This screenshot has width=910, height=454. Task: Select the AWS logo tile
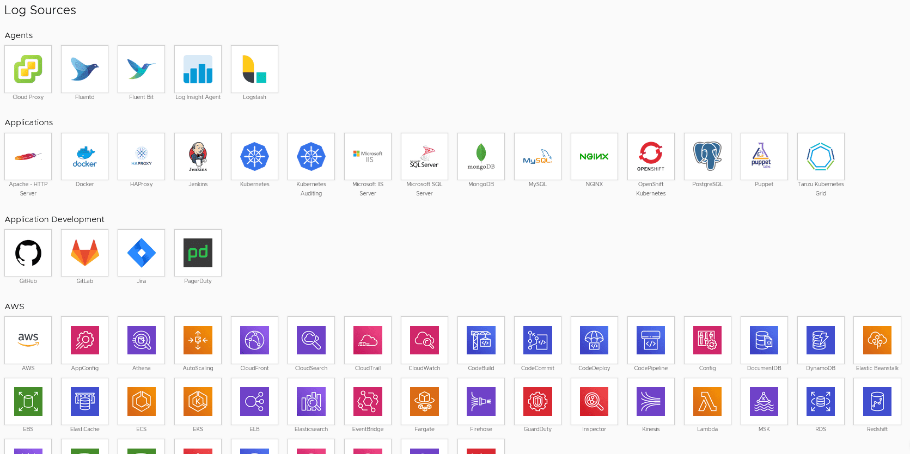click(x=28, y=340)
